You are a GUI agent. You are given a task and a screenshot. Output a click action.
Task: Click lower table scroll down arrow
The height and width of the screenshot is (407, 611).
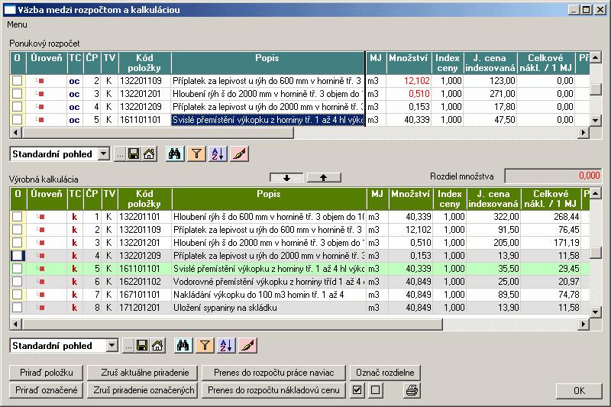click(x=596, y=312)
